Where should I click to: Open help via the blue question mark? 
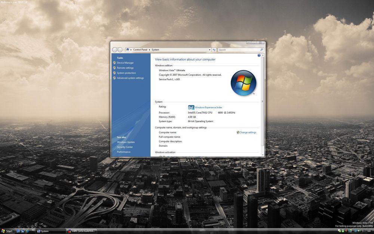(259, 55)
